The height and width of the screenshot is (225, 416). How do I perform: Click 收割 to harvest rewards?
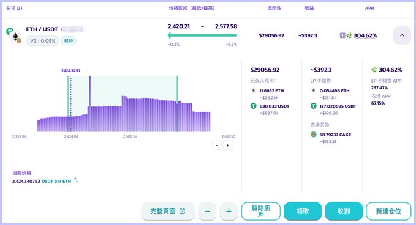point(344,211)
